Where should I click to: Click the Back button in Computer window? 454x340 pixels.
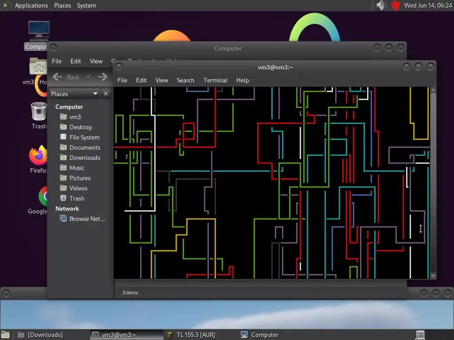pos(67,77)
